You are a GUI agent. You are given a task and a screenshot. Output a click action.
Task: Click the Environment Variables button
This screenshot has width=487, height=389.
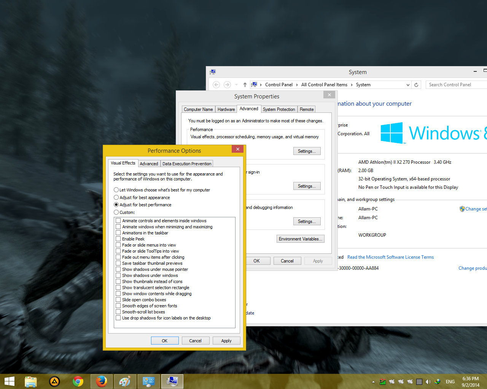point(300,239)
